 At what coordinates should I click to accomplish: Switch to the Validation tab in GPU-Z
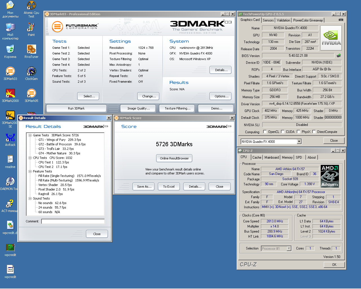click(283, 20)
